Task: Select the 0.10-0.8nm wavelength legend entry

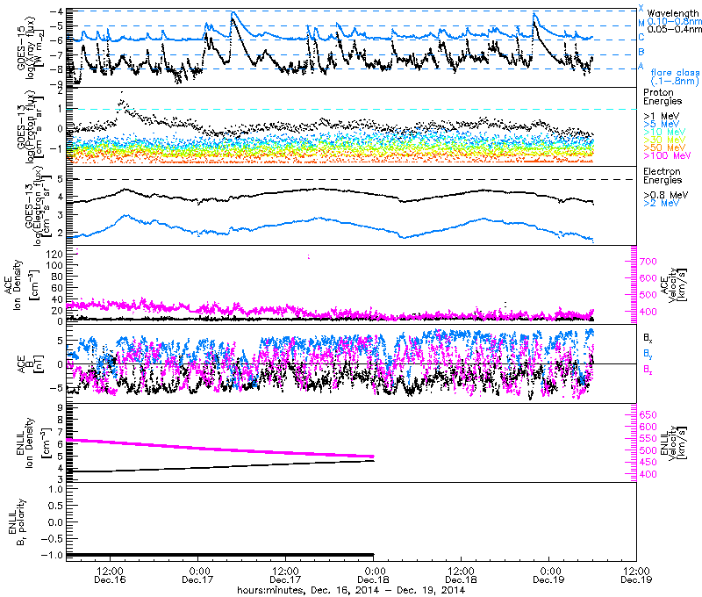Action: tap(675, 21)
